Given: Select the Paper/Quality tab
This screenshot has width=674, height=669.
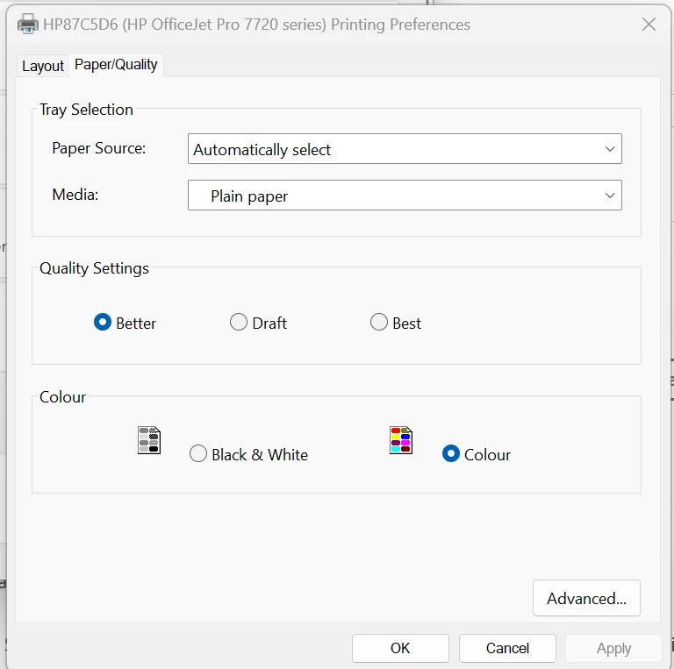Looking at the screenshot, I should (116, 64).
